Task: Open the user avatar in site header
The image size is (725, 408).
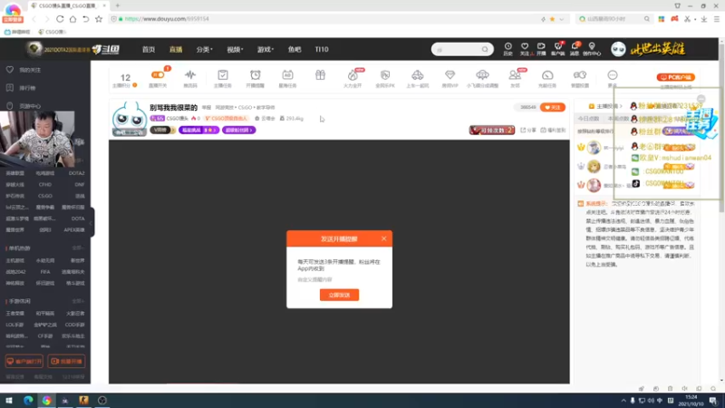Action: click(618, 49)
